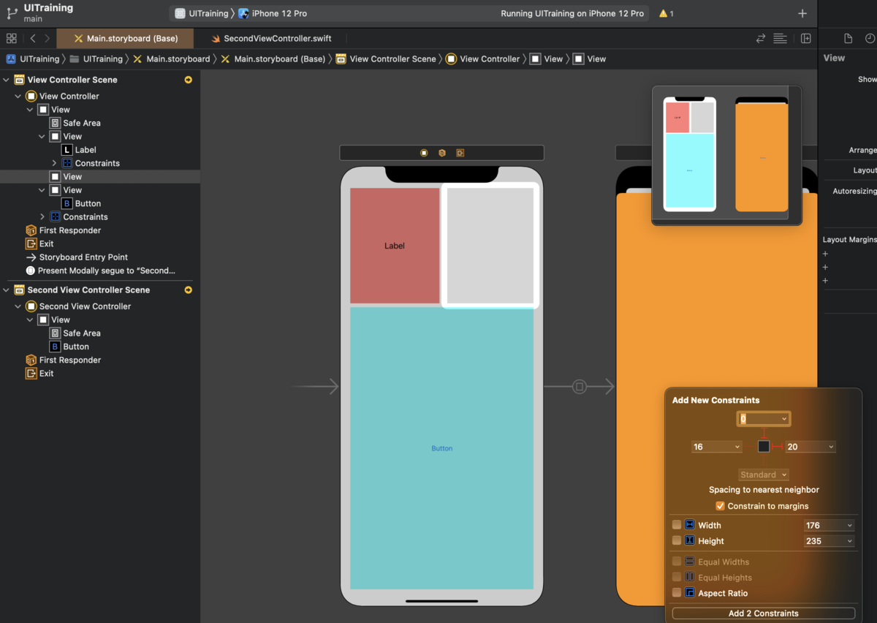Click the View Controller Scene breadcrumb

point(386,59)
